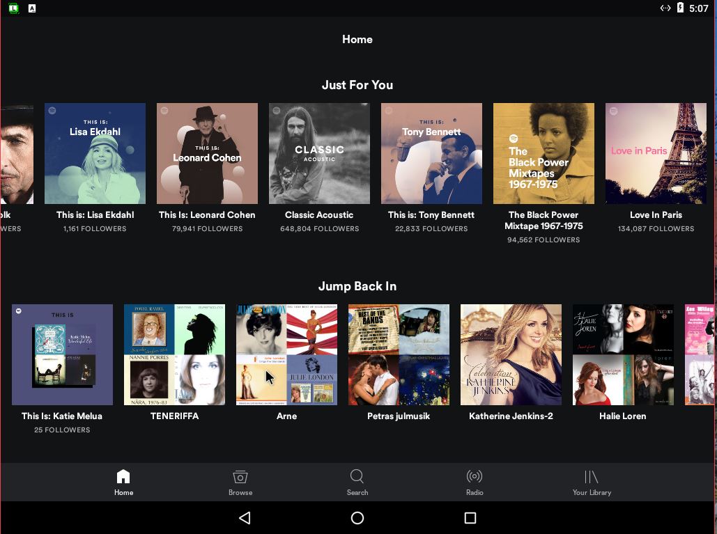Tap the Android recent apps square
The height and width of the screenshot is (534, 717).
pyautogui.click(x=470, y=517)
